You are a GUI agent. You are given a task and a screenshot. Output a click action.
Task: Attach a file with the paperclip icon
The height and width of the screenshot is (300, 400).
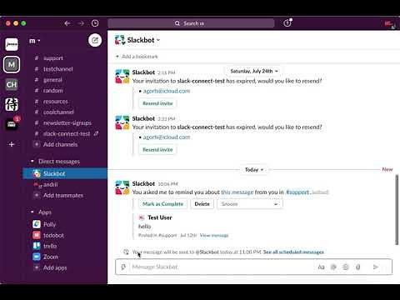point(358,267)
